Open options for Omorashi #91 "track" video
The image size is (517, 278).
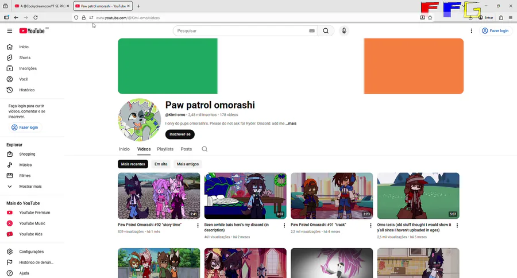[x=371, y=226]
